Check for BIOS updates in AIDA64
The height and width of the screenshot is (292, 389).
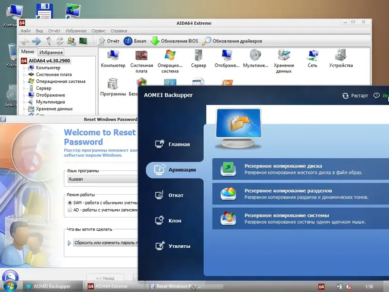[173, 41]
